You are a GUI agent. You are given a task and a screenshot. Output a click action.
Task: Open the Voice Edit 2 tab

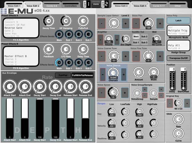pos(33,5)
